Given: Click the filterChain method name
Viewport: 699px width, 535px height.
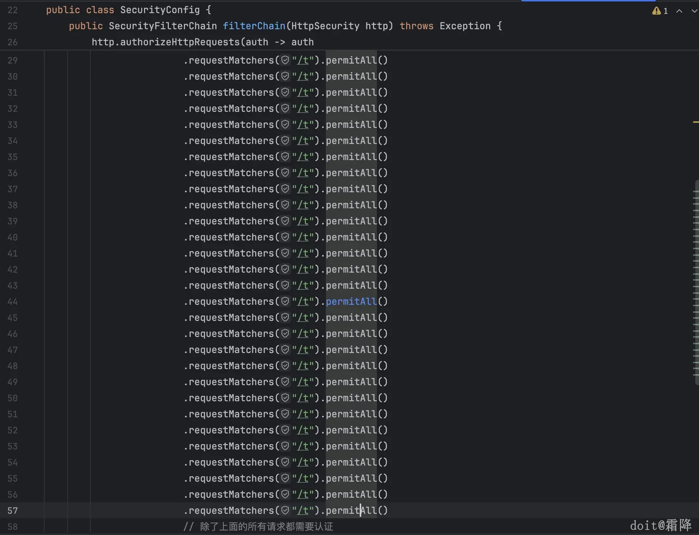Looking at the screenshot, I should 254,26.
